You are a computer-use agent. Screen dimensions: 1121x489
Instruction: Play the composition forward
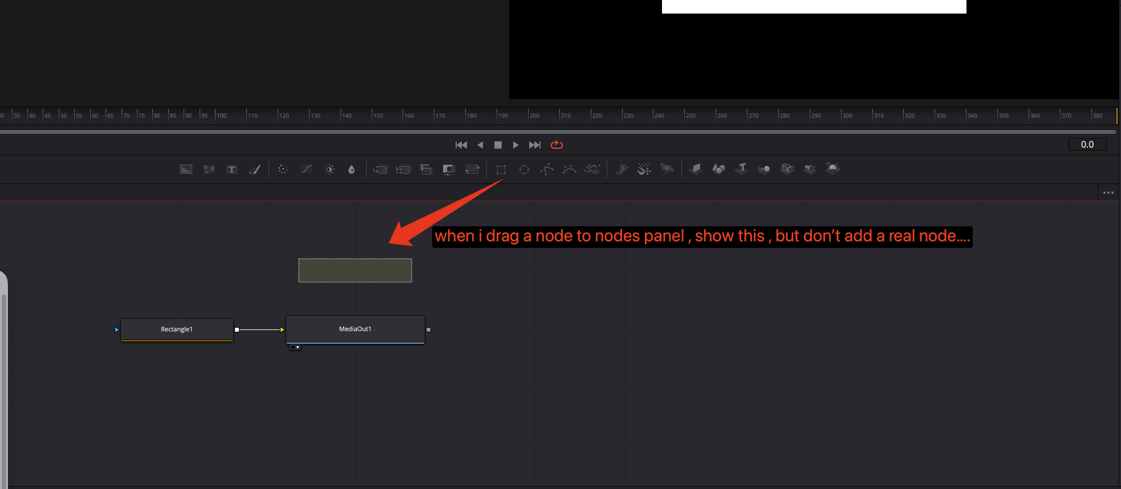click(515, 145)
